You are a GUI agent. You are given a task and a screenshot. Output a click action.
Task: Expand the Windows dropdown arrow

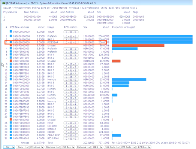(x=42, y=147)
